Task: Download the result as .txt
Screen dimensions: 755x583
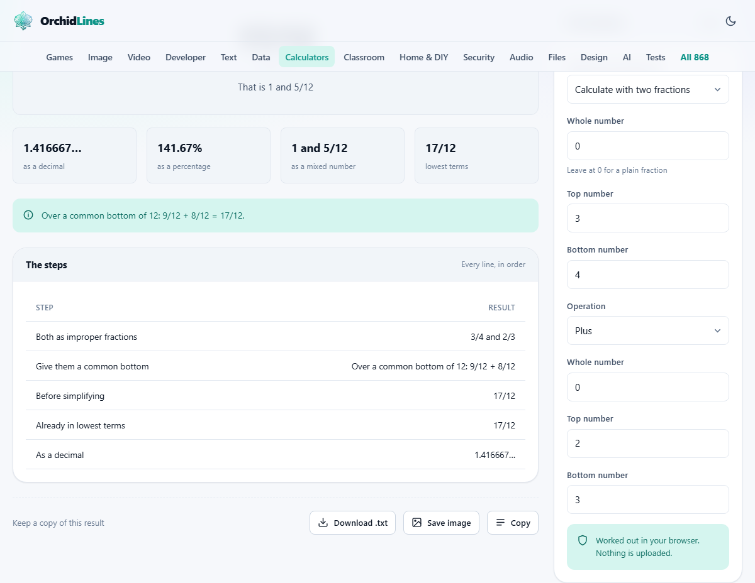Action: click(x=352, y=523)
